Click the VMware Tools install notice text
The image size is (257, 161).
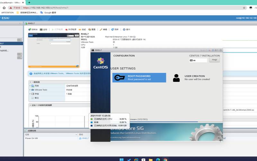(x=62, y=73)
